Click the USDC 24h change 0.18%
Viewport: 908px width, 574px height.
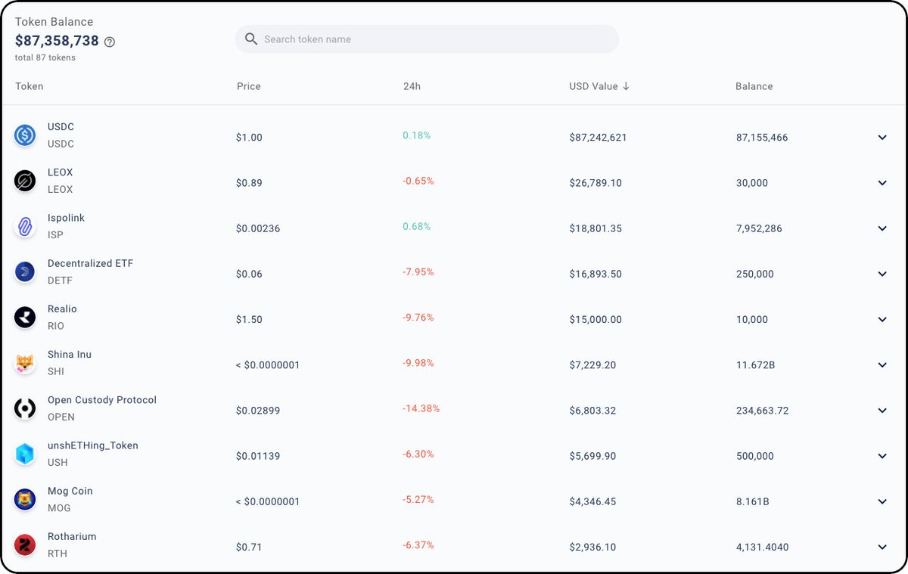coord(416,135)
